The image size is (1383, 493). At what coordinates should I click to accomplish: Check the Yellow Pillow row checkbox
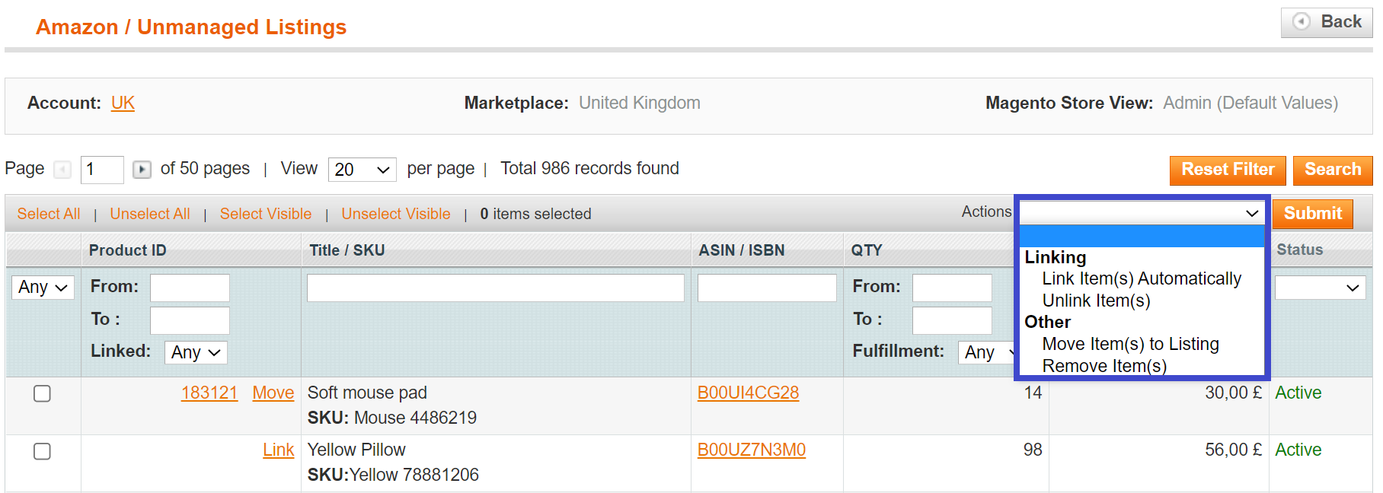click(x=43, y=451)
